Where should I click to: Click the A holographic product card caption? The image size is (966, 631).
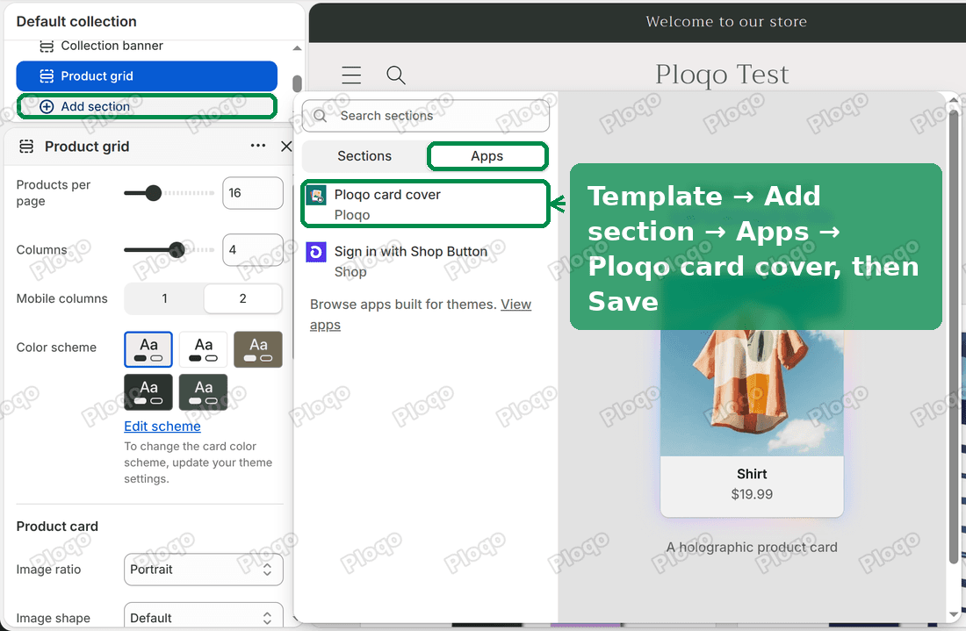tap(752, 548)
